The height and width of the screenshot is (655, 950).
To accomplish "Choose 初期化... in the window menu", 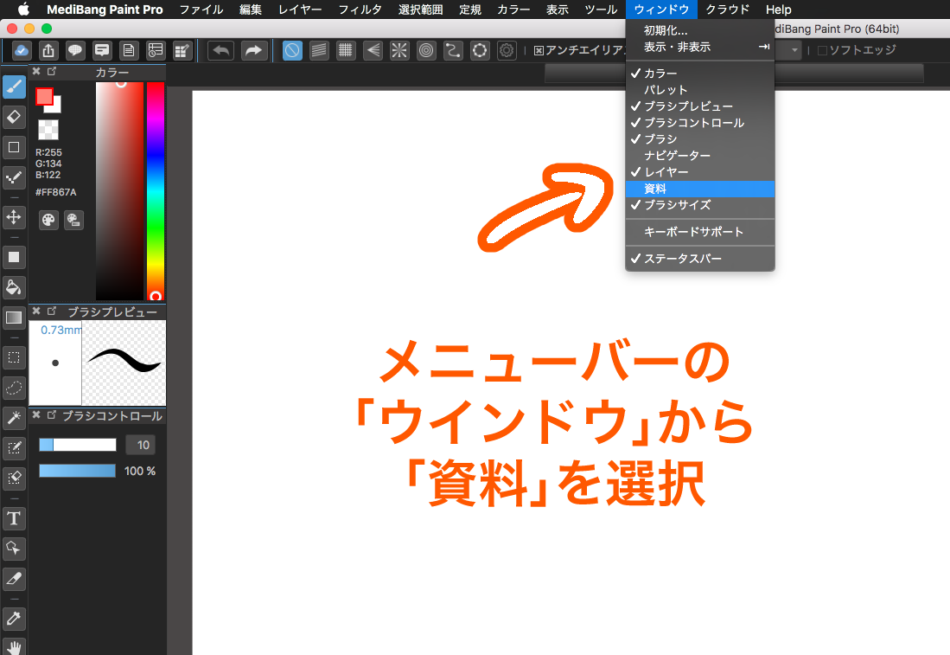I will pyautogui.click(x=700, y=30).
